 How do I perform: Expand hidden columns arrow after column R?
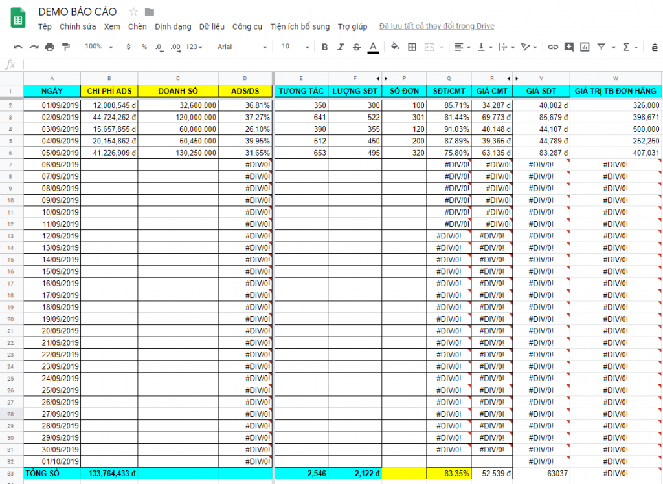(508, 78)
